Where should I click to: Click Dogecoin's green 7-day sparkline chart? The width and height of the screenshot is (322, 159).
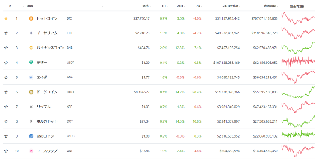[298, 92]
